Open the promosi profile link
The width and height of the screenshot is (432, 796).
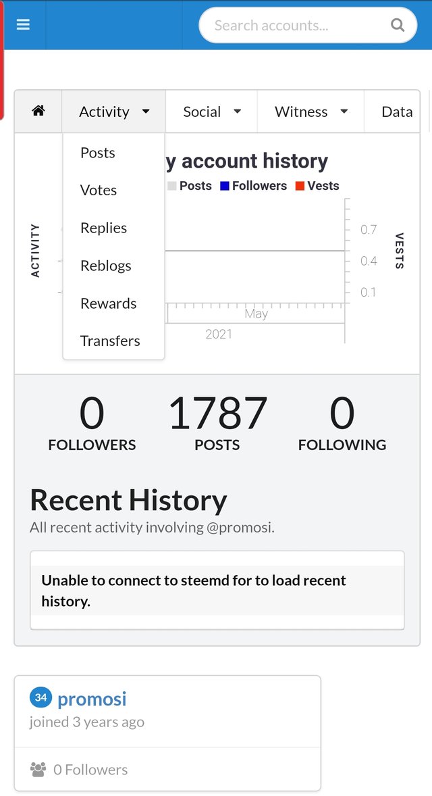(x=92, y=699)
